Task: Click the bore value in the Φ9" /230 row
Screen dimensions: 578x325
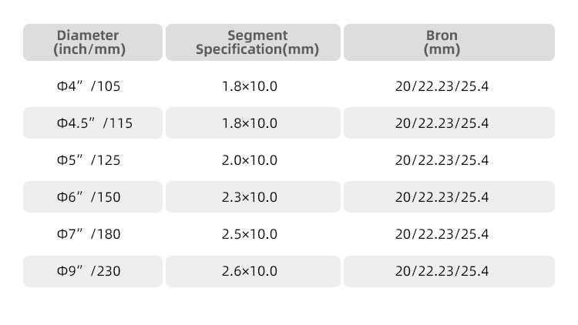Action: 449,271
